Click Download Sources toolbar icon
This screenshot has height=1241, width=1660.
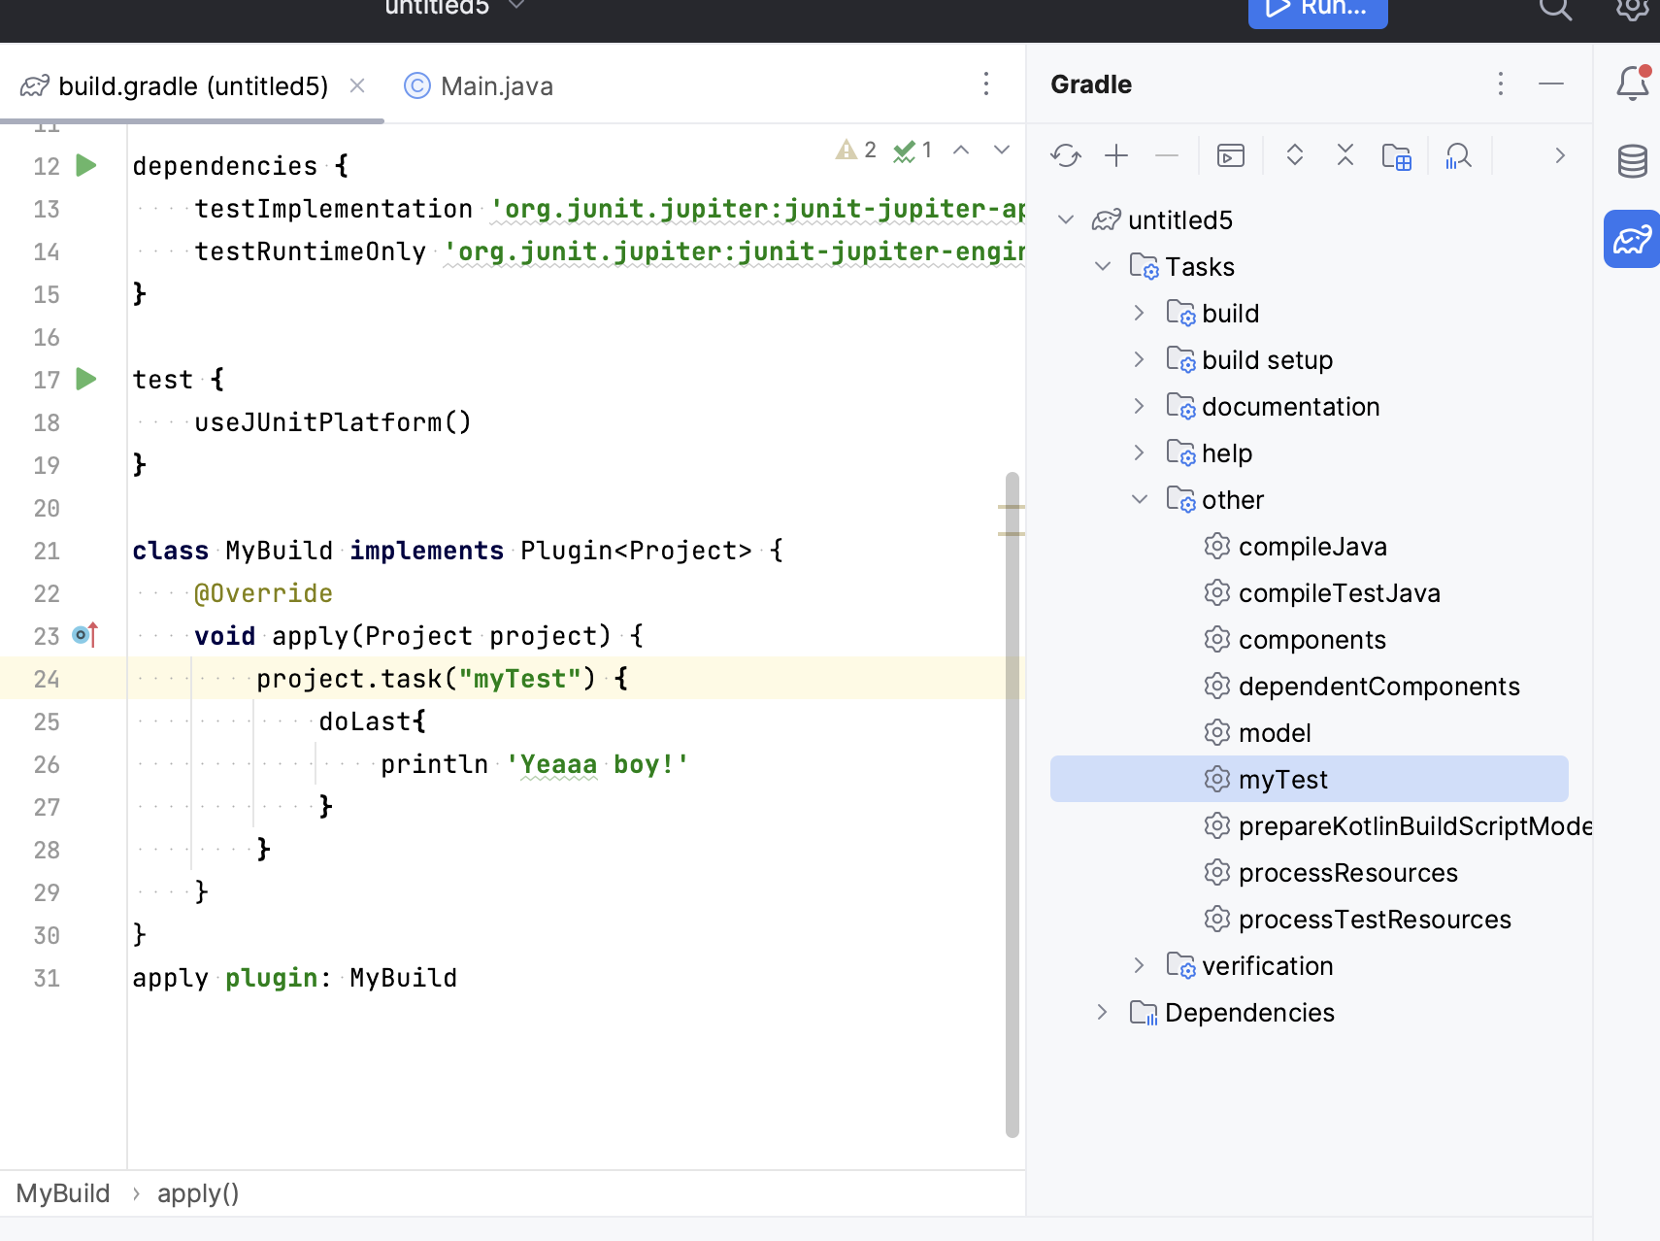click(x=1396, y=155)
